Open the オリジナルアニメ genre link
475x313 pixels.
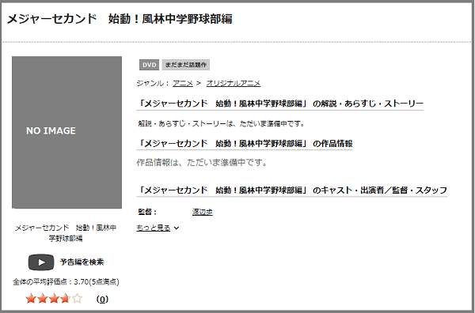[234, 83]
